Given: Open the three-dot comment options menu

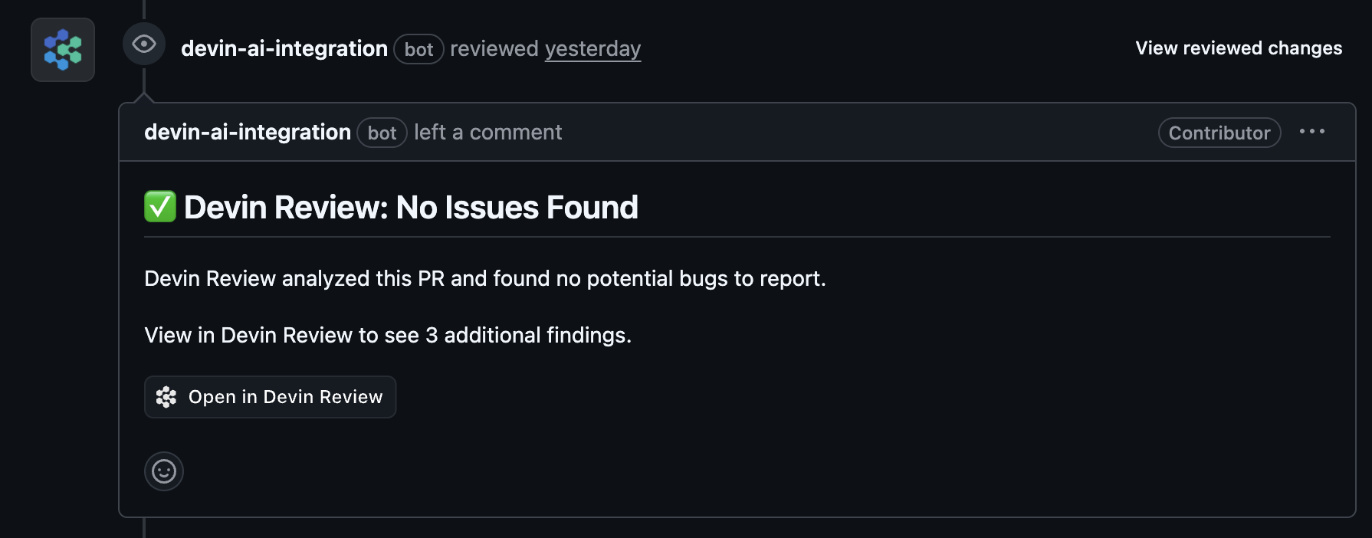Looking at the screenshot, I should (x=1311, y=132).
